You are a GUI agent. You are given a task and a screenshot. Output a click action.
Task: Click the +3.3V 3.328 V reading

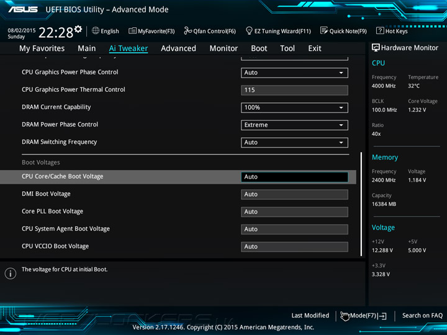[381, 274]
